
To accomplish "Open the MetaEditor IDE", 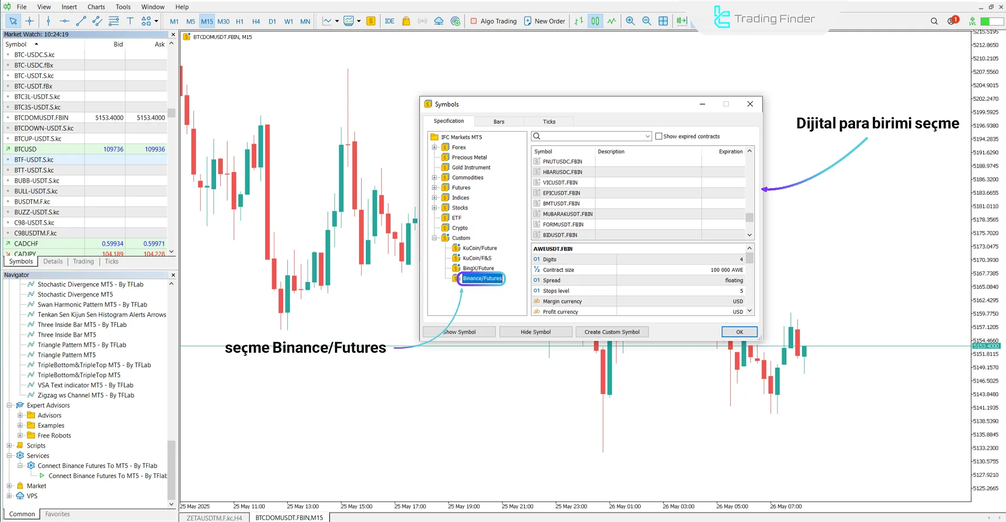I will [390, 21].
